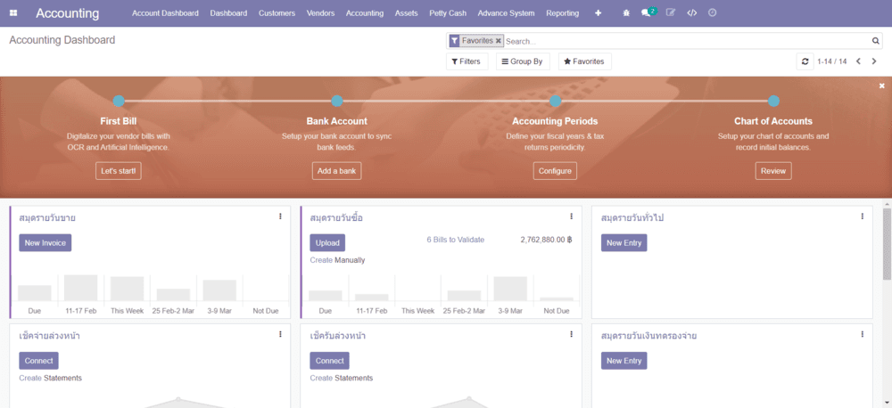This screenshot has height=408, width=892.
Task: Open the apps grid home menu icon
Action: tap(13, 13)
